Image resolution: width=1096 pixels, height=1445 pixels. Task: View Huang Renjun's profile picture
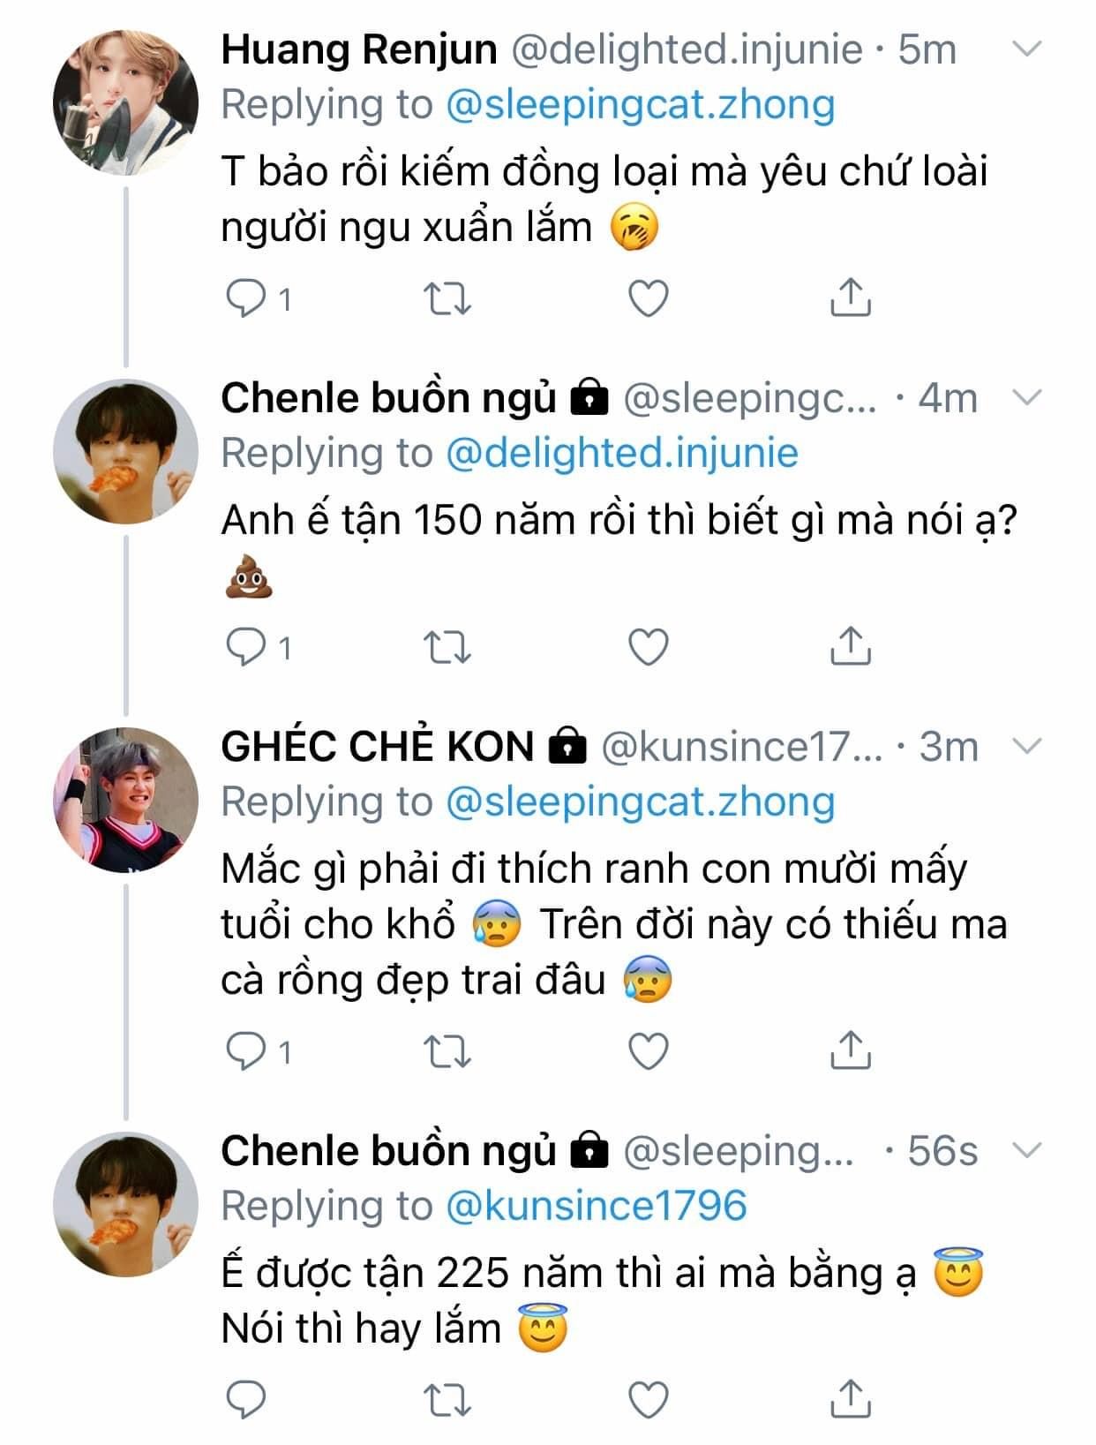coord(126,103)
